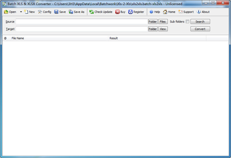Screen dimensions: 231x158
Task: Show the About information
Action: tap(203, 12)
